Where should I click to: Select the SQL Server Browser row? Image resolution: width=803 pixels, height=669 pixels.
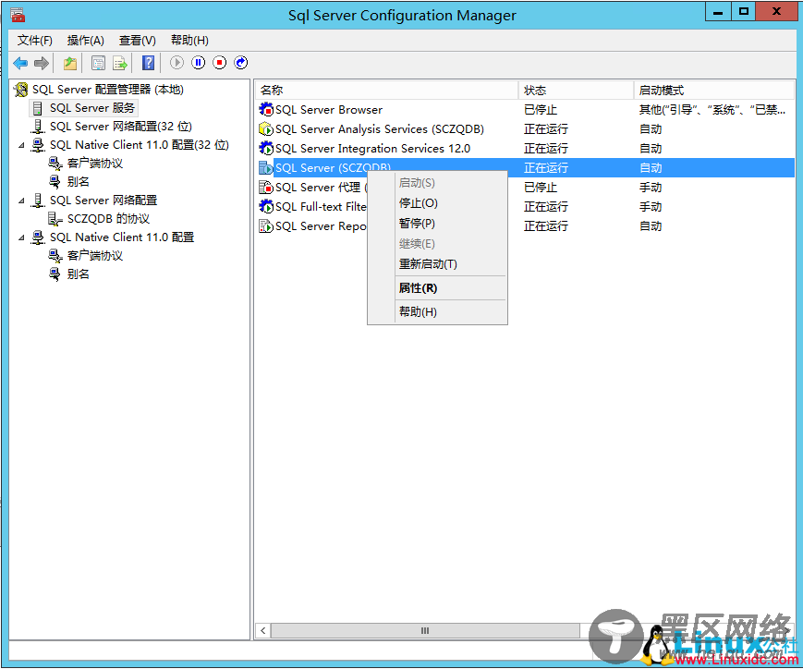point(525,109)
